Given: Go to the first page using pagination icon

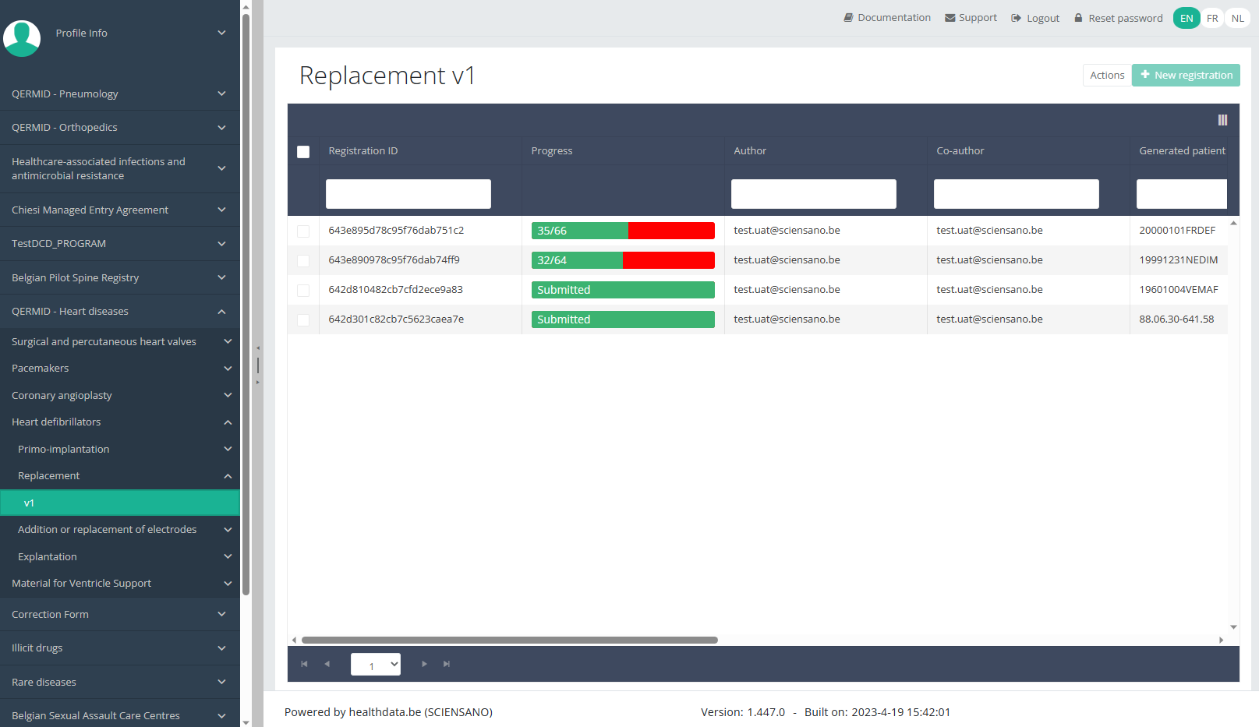Looking at the screenshot, I should tap(304, 664).
